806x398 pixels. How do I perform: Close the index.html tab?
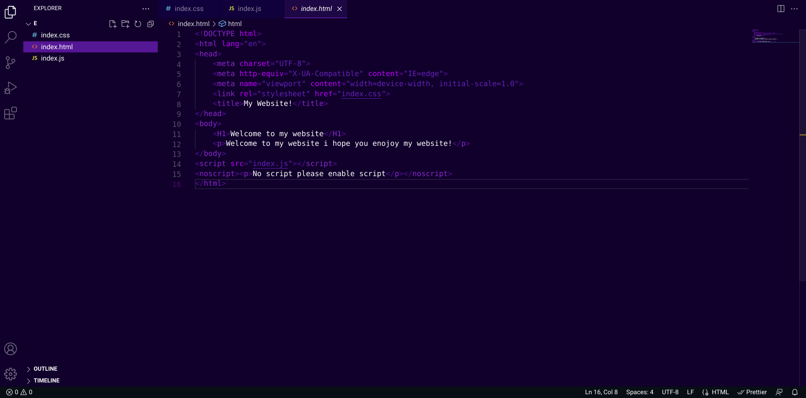click(339, 9)
